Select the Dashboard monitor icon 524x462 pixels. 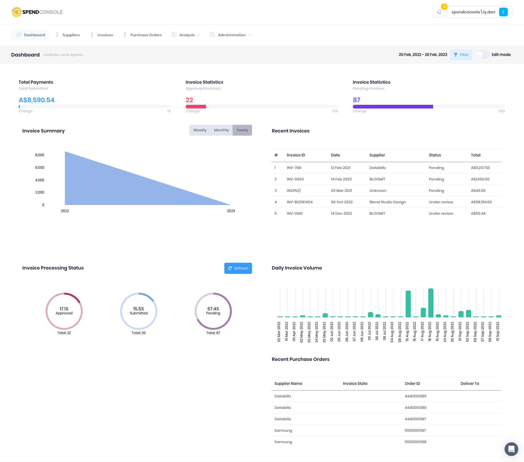click(x=18, y=35)
